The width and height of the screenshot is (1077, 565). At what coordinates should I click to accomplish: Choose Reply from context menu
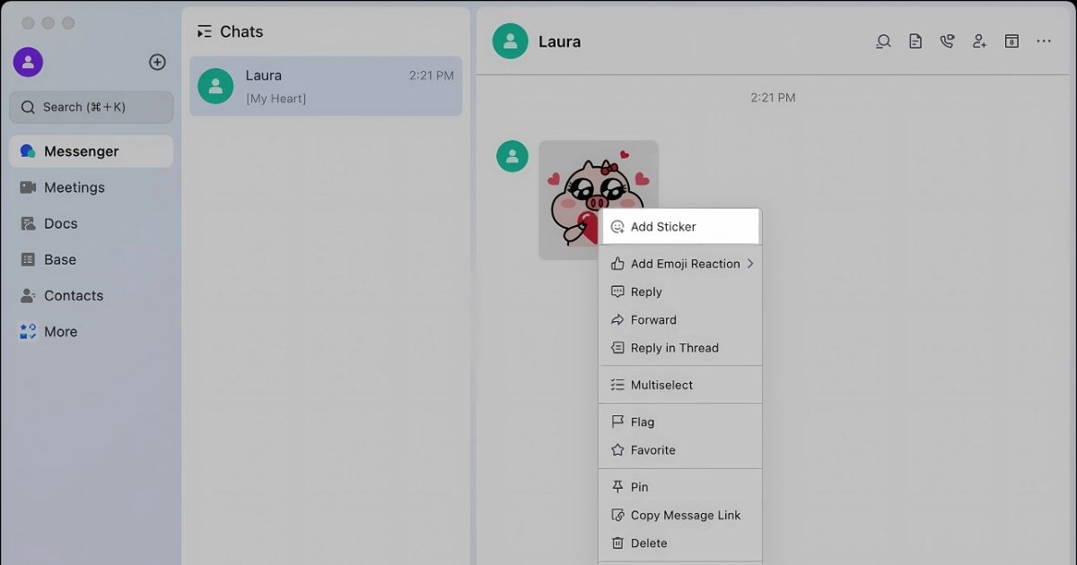pos(680,291)
